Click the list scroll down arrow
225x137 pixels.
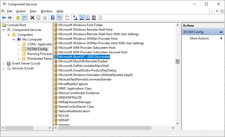point(177,123)
